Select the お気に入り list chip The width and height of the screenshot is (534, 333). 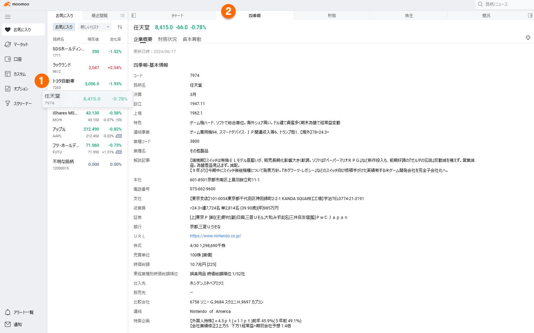[64, 27]
